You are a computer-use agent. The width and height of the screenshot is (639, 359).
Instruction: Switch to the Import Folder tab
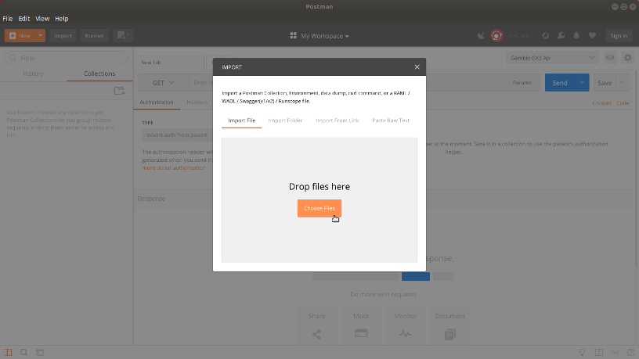[x=285, y=120]
